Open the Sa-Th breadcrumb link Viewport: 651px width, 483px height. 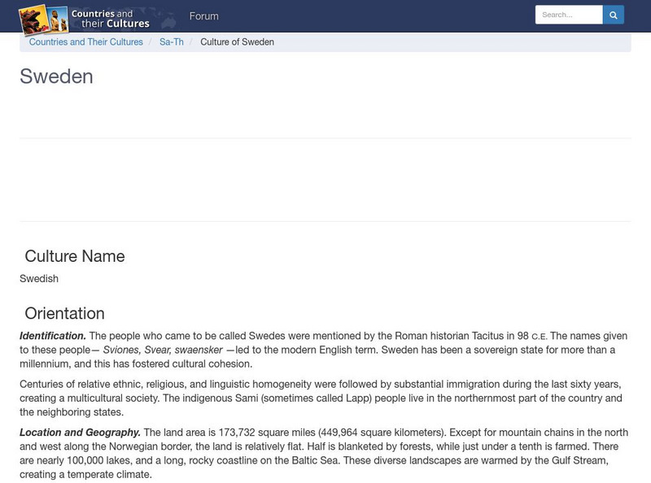point(172,42)
